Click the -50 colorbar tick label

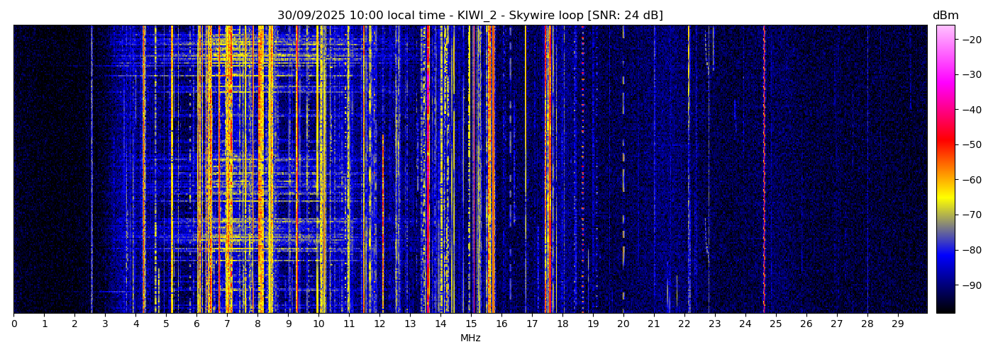[x=972, y=144]
